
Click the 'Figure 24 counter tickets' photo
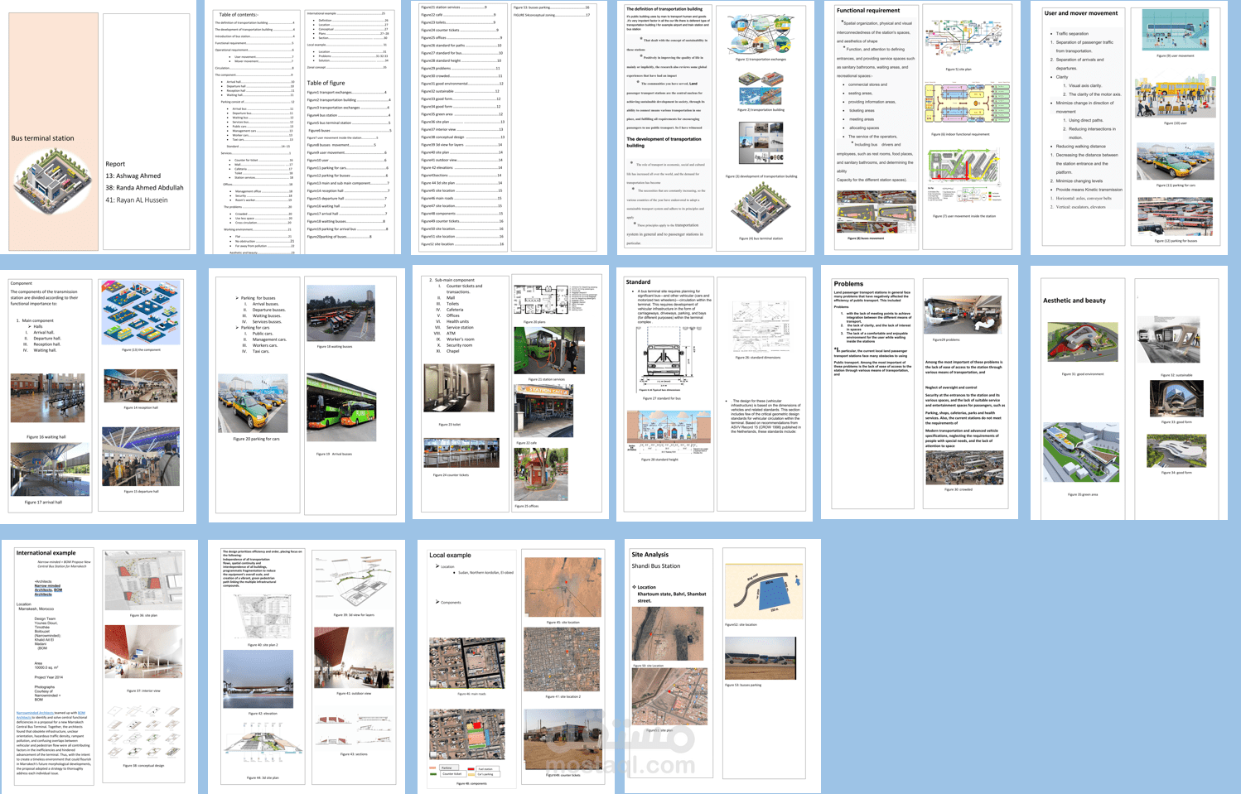(461, 453)
